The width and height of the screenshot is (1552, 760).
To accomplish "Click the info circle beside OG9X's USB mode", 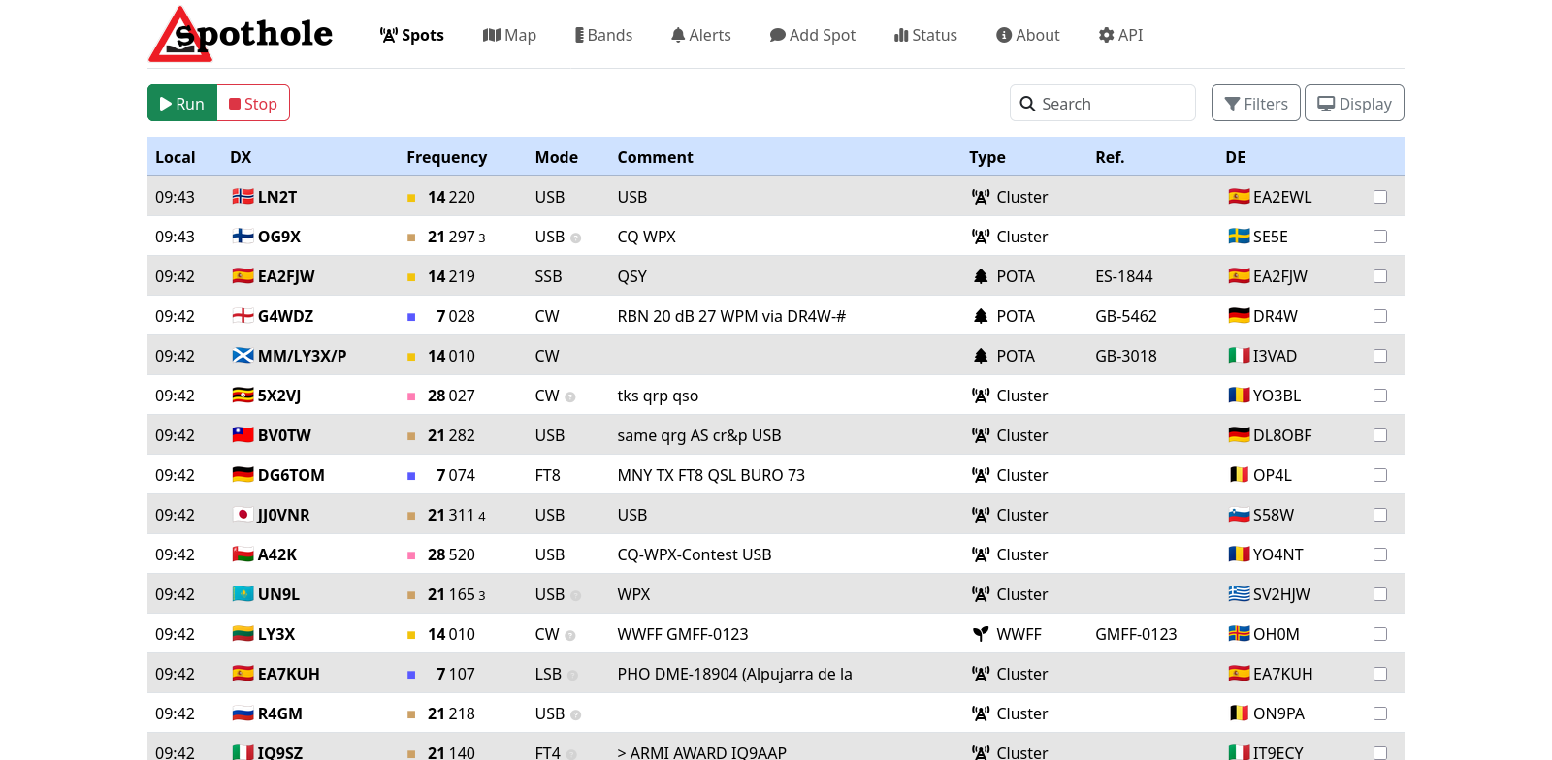I will pos(575,237).
